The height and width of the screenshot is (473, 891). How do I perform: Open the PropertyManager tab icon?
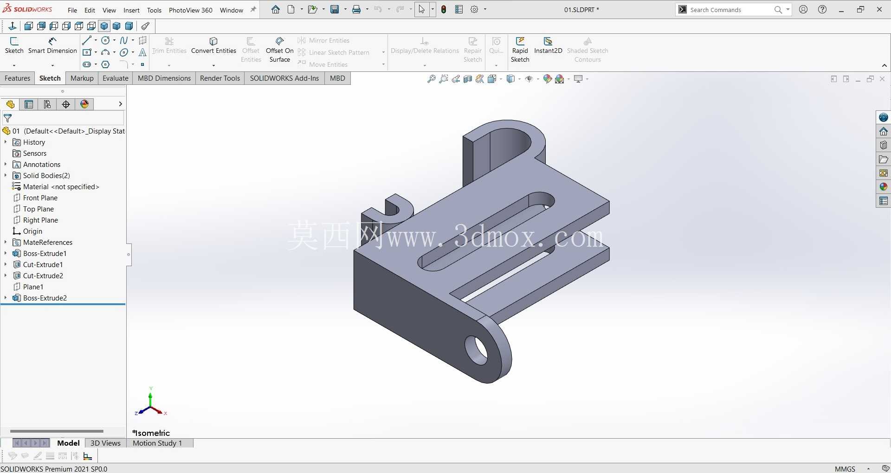click(29, 104)
